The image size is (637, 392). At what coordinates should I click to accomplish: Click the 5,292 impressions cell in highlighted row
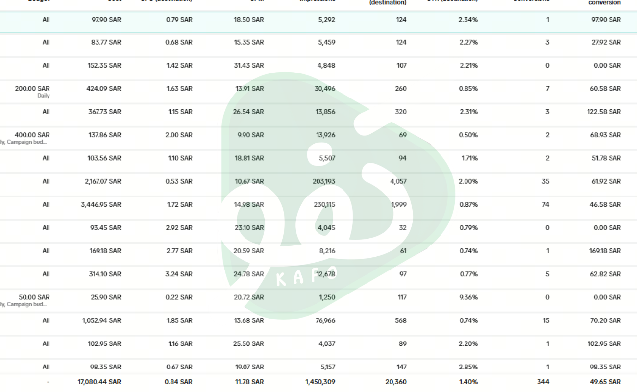pyautogui.click(x=323, y=20)
